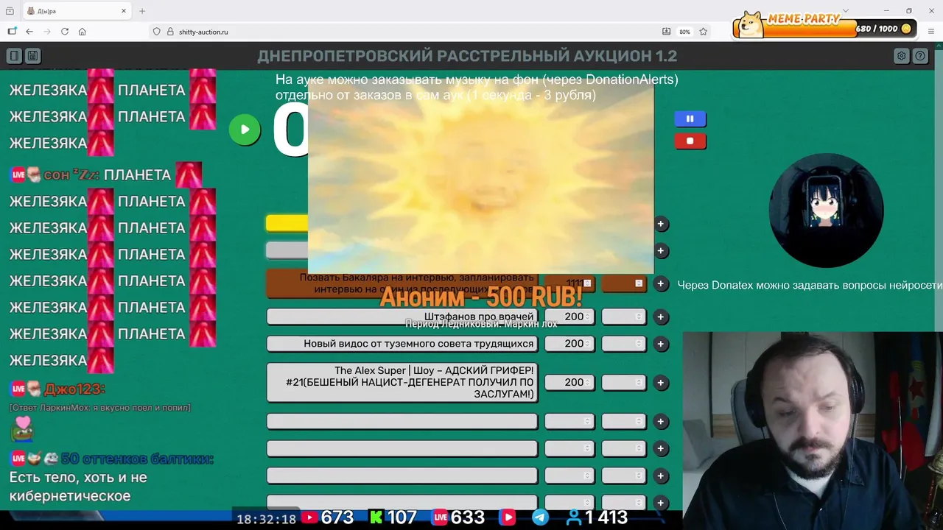Click the 200 amount field of Штэфанов row

(x=569, y=317)
